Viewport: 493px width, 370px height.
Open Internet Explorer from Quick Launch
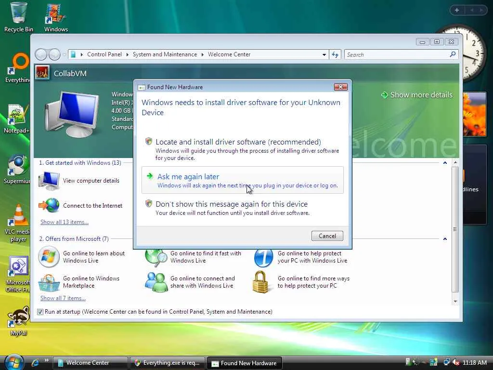pos(35,363)
